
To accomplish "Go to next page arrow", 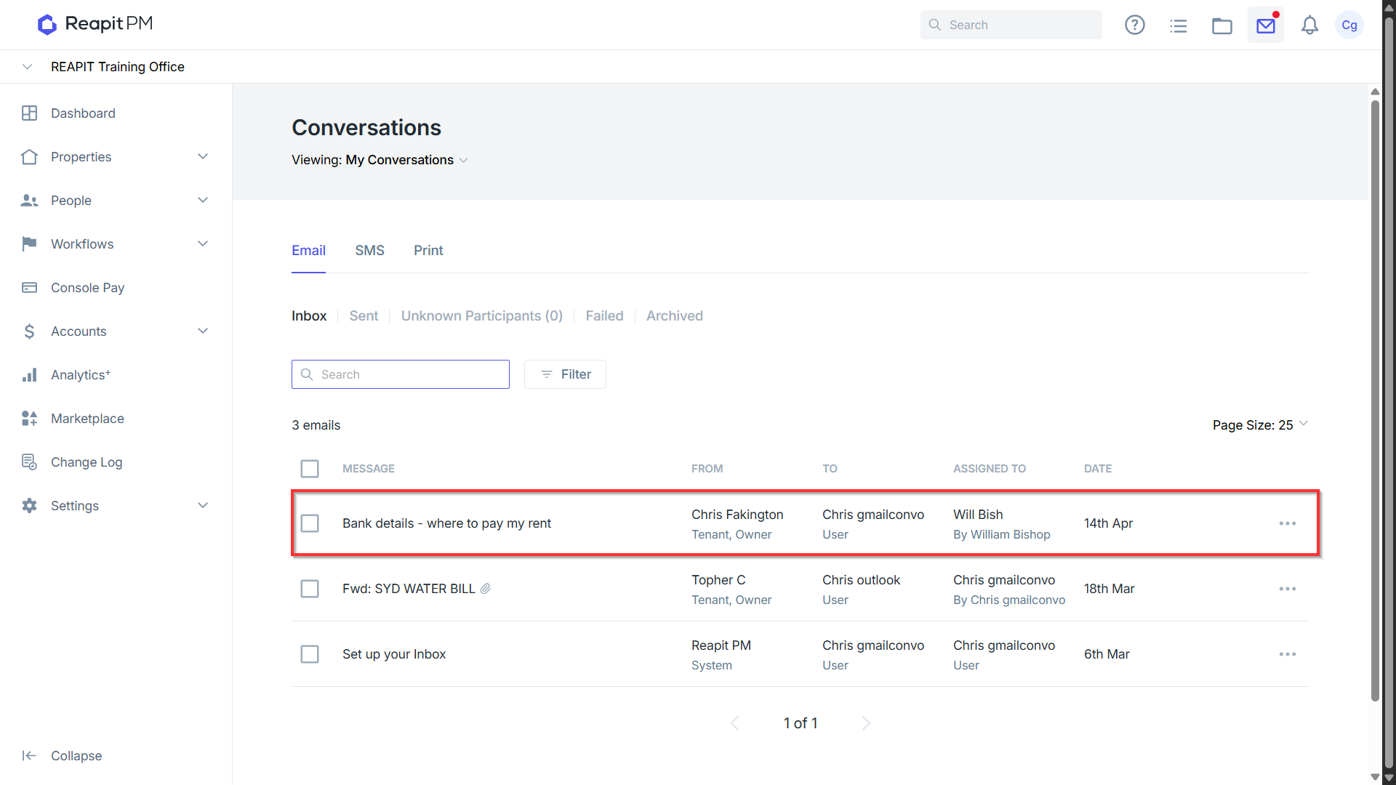I will (x=865, y=723).
